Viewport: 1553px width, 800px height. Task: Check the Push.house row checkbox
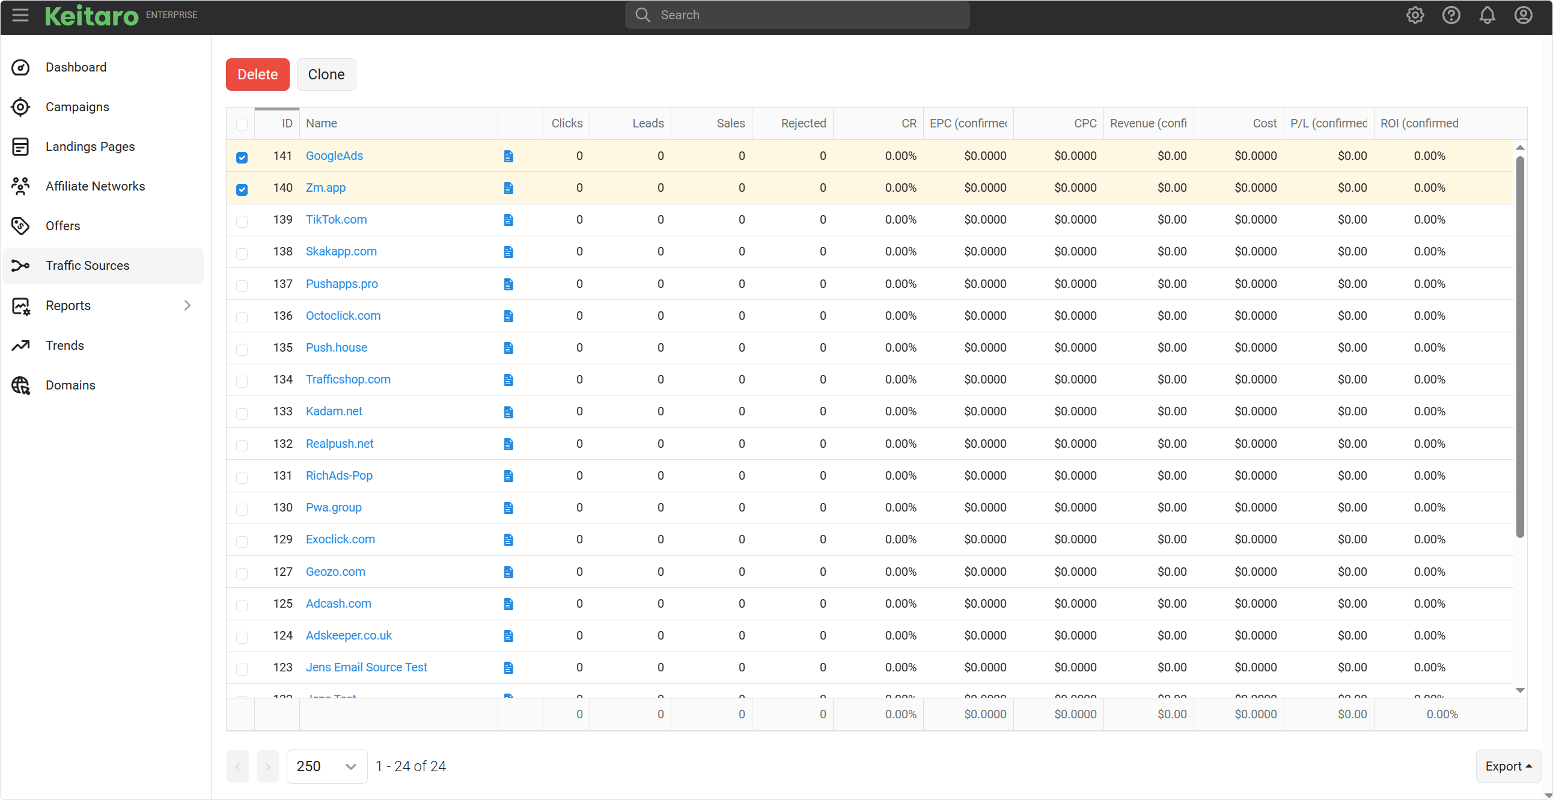coord(242,349)
